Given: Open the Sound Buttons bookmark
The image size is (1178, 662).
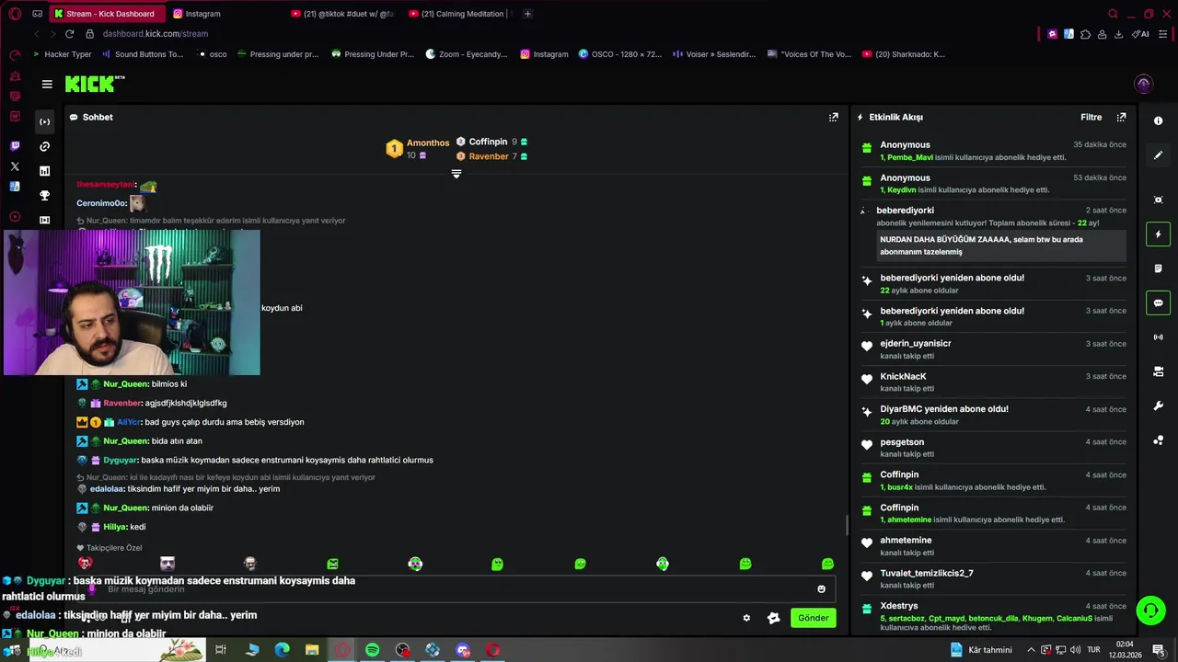Looking at the screenshot, I should [143, 54].
